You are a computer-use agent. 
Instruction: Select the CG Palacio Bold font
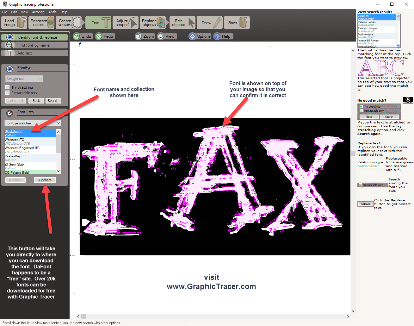(x=30, y=172)
